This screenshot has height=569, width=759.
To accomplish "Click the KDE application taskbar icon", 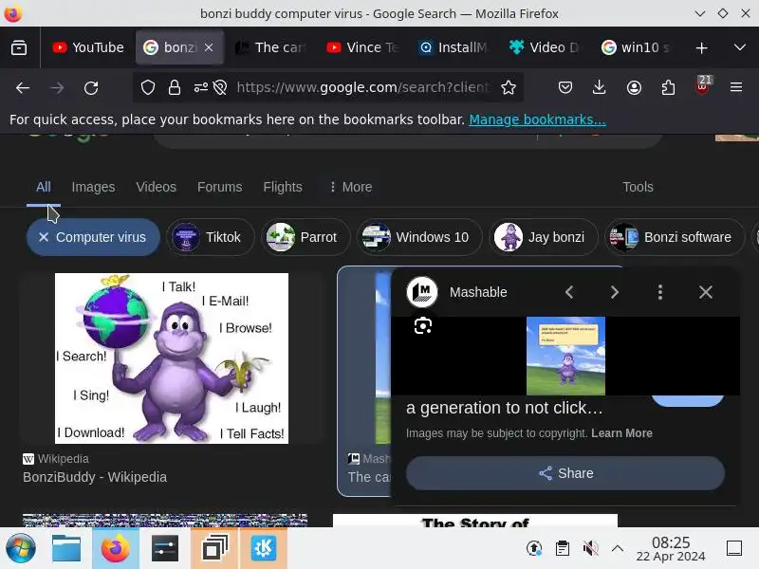I will pos(264,548).
